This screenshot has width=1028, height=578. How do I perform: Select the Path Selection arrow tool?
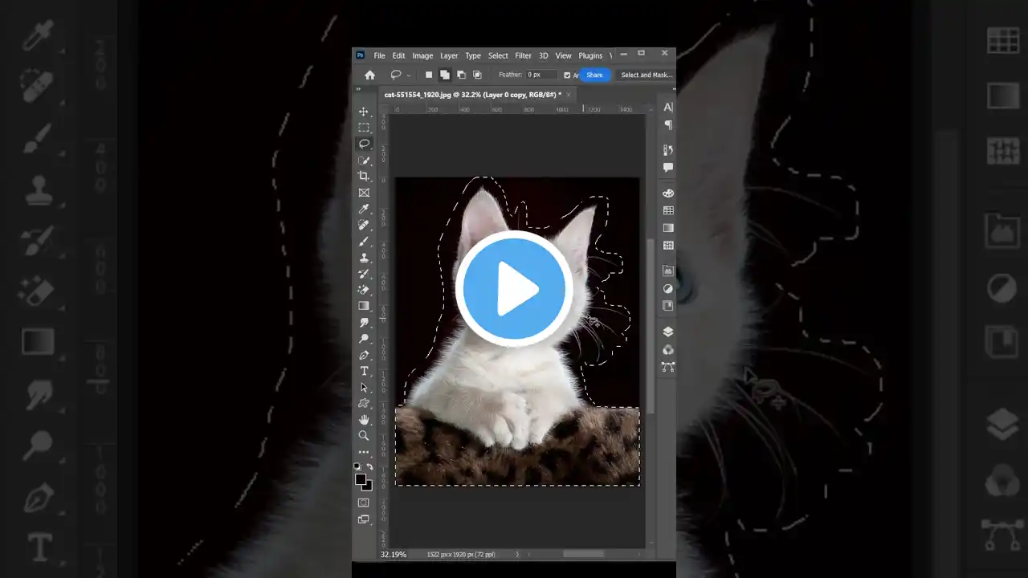364,387
